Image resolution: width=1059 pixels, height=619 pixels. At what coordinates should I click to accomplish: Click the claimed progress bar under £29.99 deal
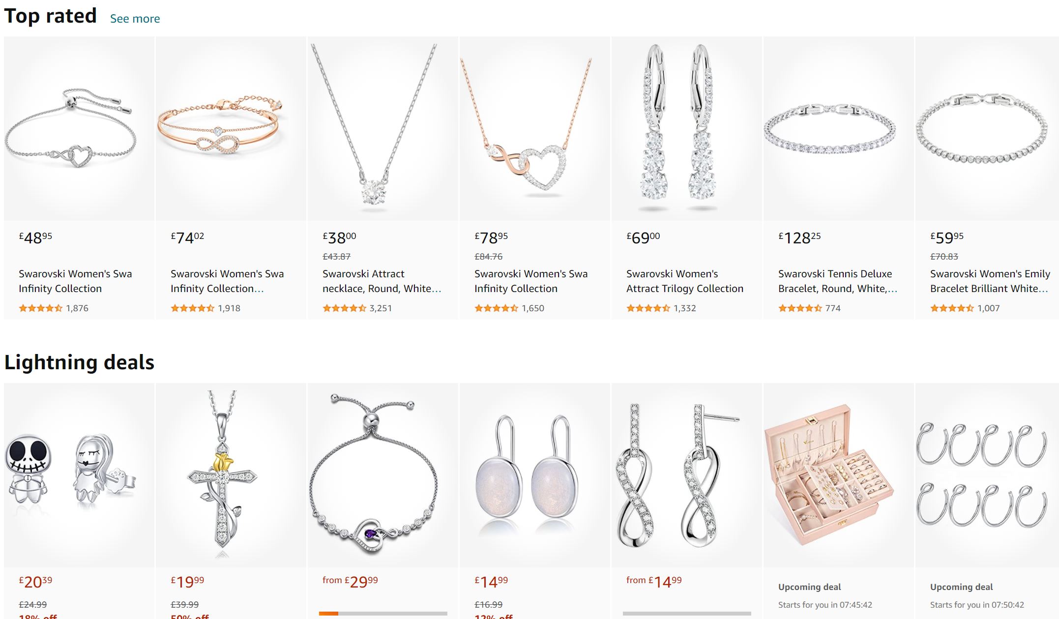pyautogui.click(x=383, y=614)
